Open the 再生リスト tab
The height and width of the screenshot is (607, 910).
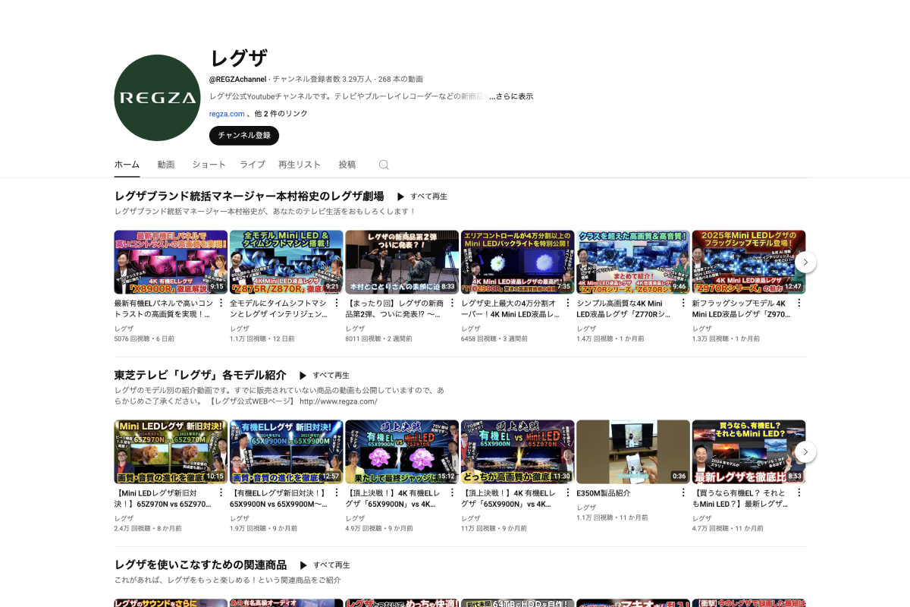[x=300, y=165]
